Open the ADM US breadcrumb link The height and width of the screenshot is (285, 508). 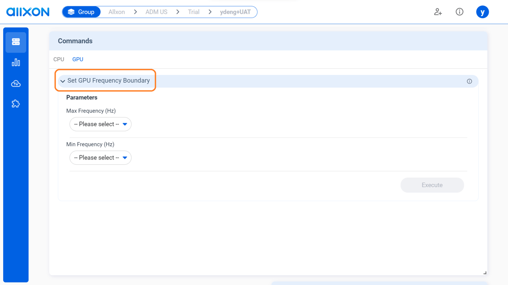coord(156,12)
